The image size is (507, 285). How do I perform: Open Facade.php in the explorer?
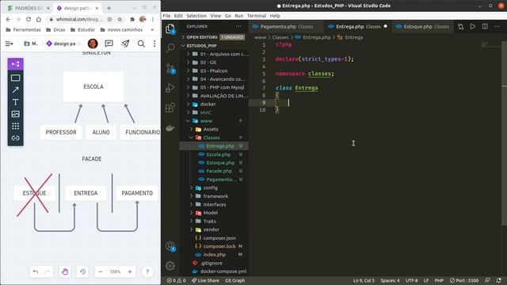click(x=219, y=171)
